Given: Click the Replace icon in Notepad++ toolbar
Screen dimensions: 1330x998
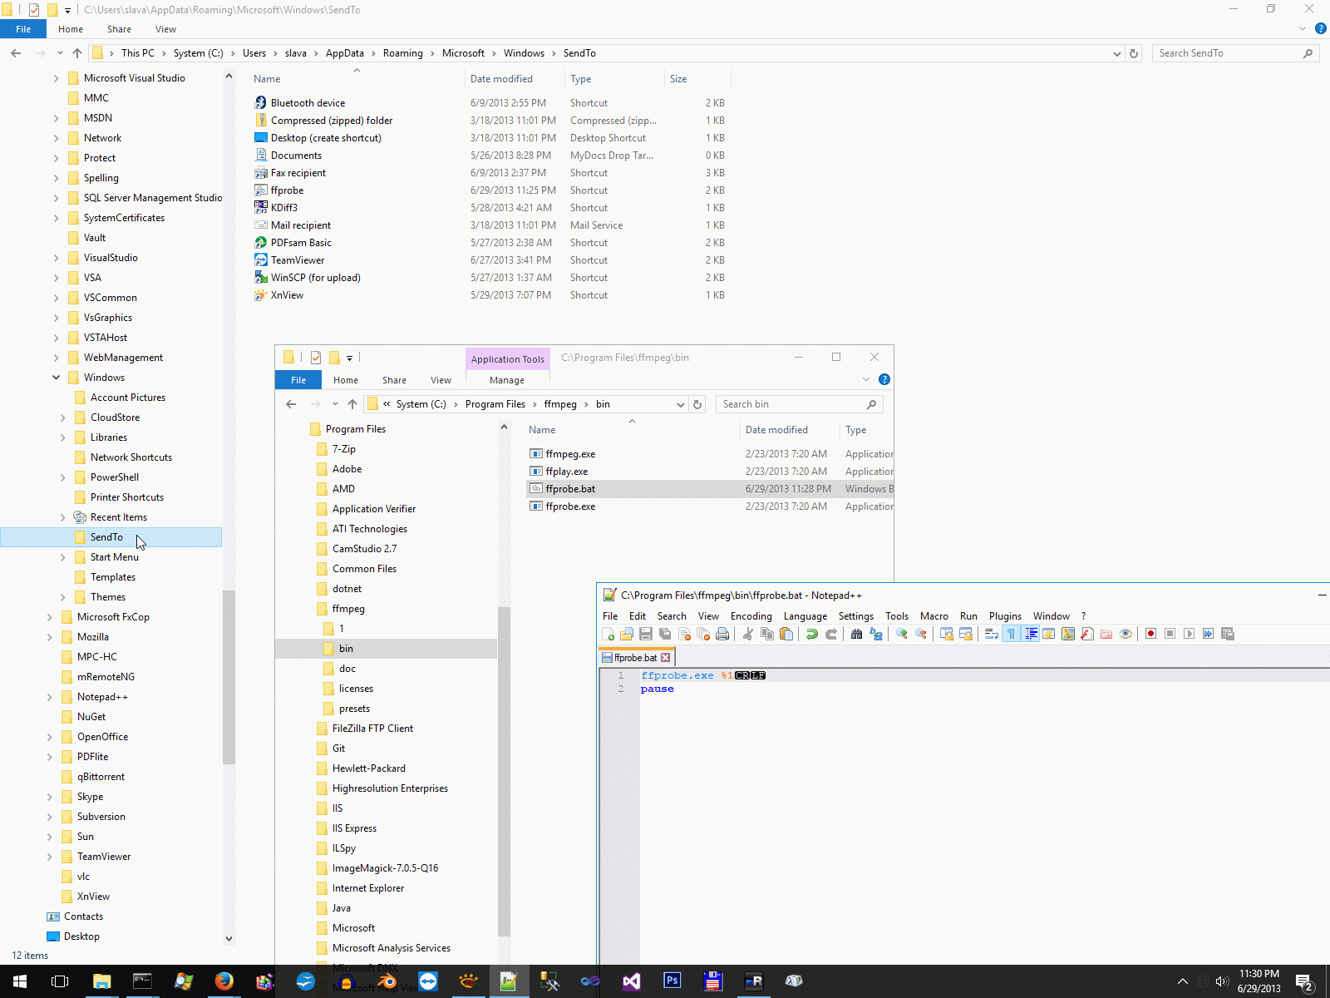Looking at the screenshot, I should pyautogui.click(x=876, y=634).
